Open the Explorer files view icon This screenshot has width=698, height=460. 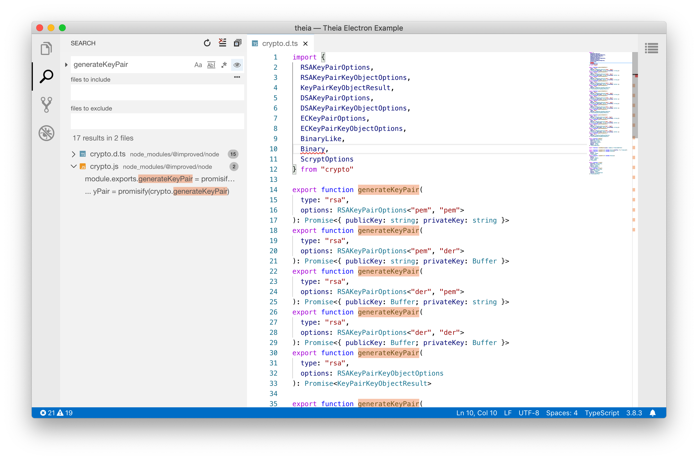click(x=46, y=48)
